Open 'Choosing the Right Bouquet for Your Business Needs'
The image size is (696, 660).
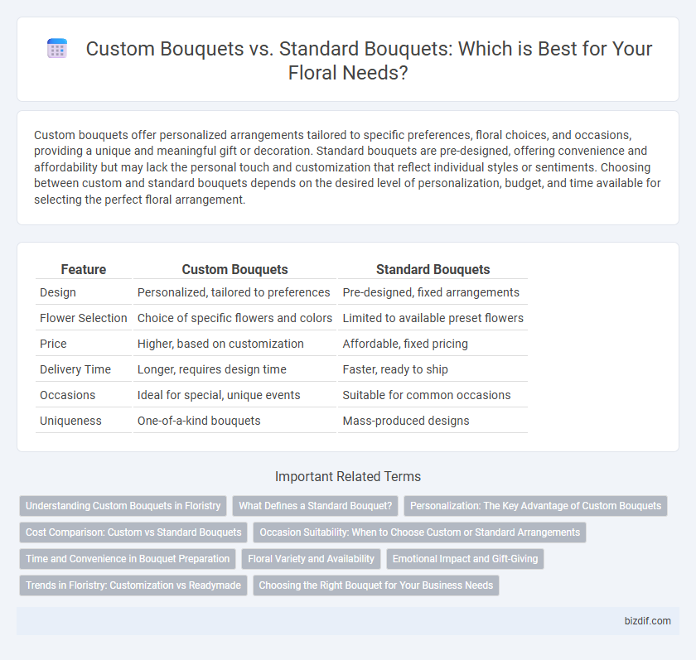376,585
